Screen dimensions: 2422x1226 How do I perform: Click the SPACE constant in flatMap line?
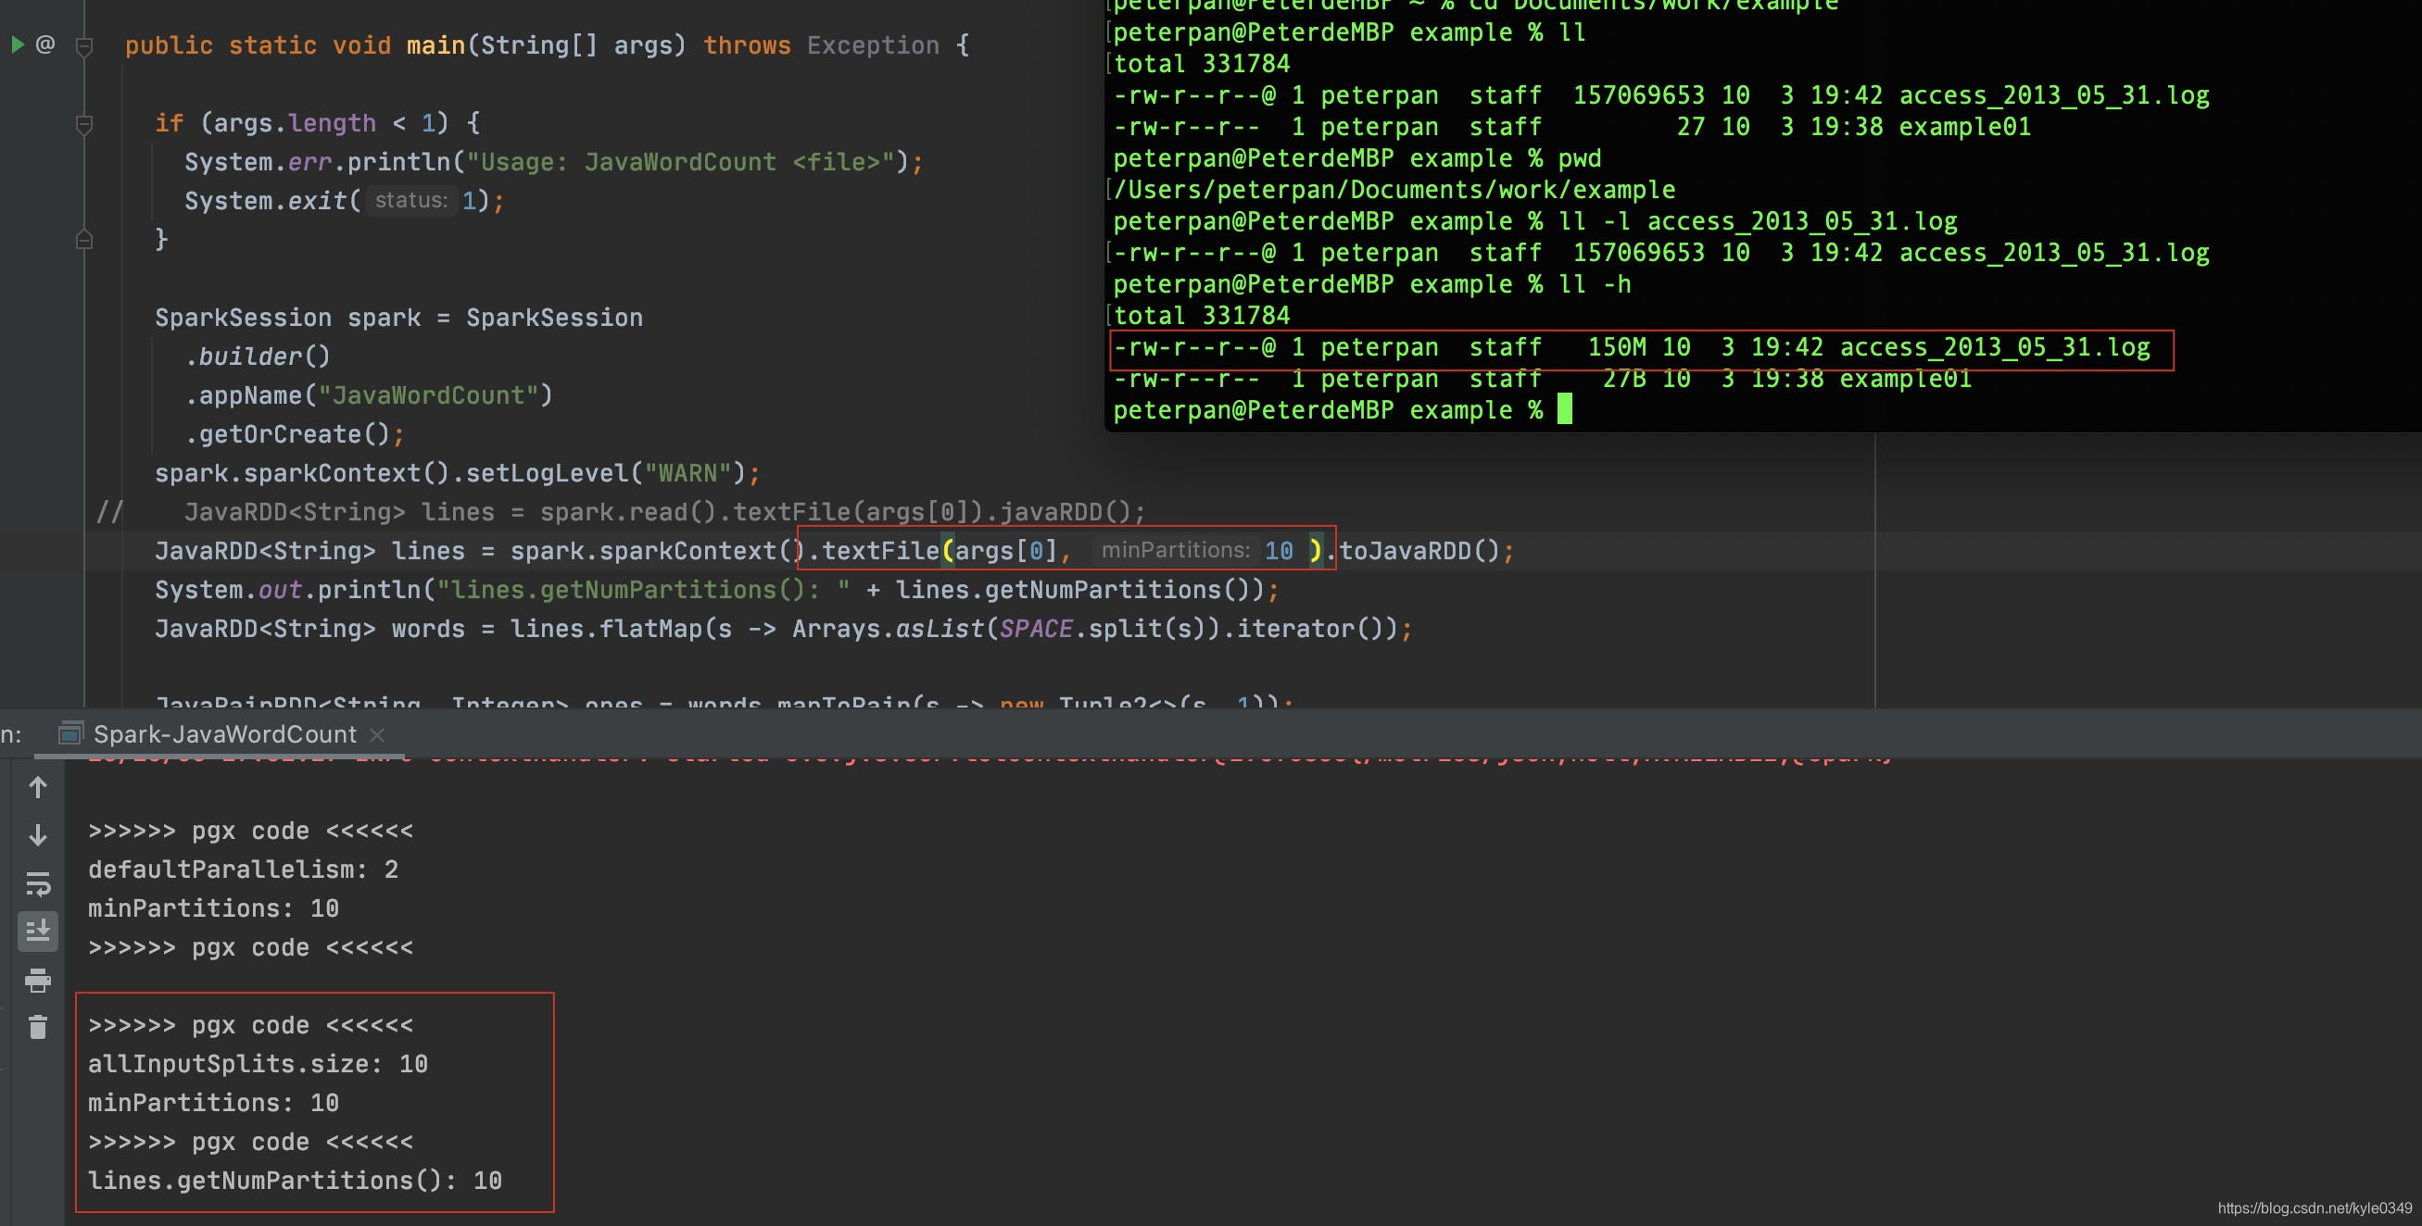point(1035,629)
